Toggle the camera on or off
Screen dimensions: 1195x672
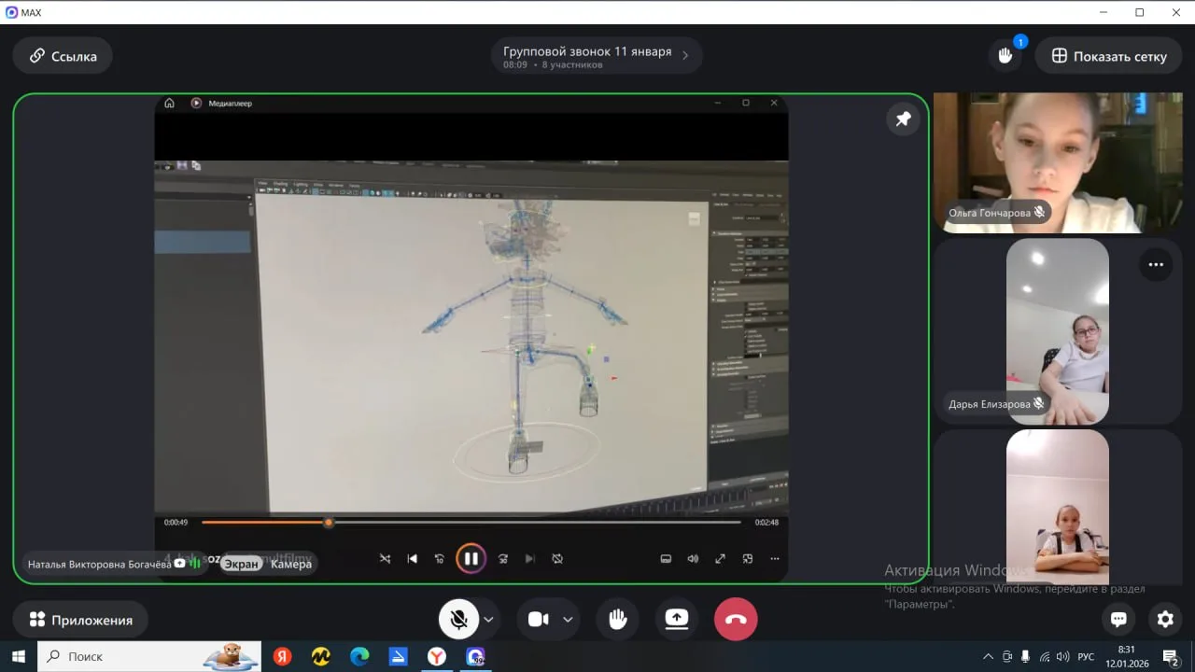(538, 620)
